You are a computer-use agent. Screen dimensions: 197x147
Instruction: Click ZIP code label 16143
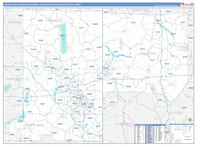coord(112,102)
